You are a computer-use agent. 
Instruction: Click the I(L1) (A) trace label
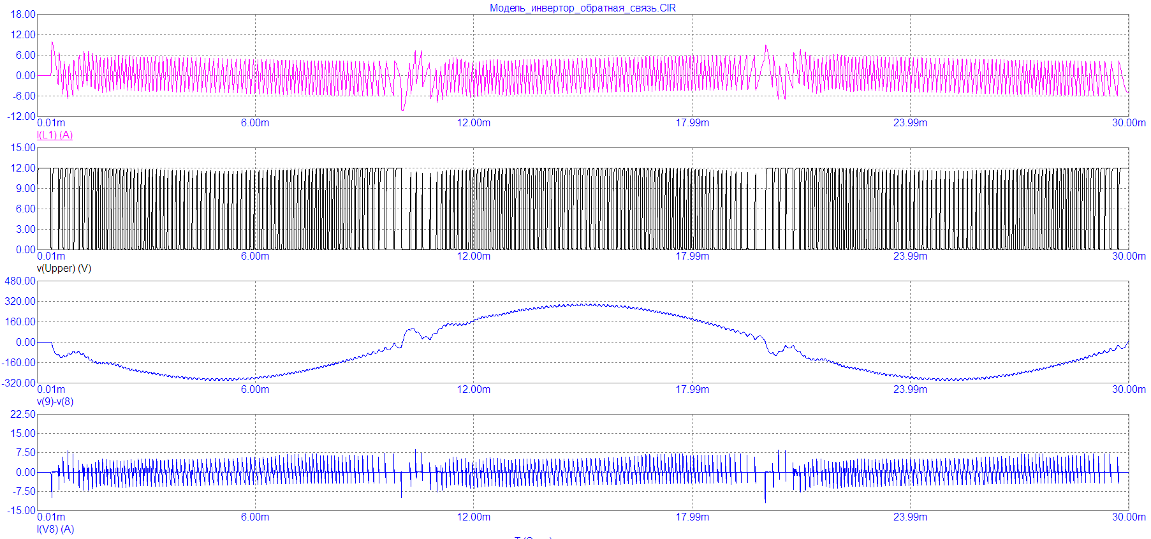tap(55, 135)
